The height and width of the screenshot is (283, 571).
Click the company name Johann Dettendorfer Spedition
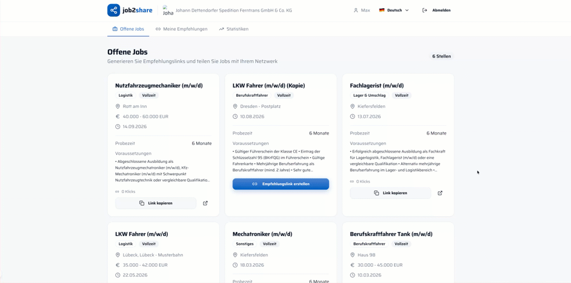[x=234, y=10]
